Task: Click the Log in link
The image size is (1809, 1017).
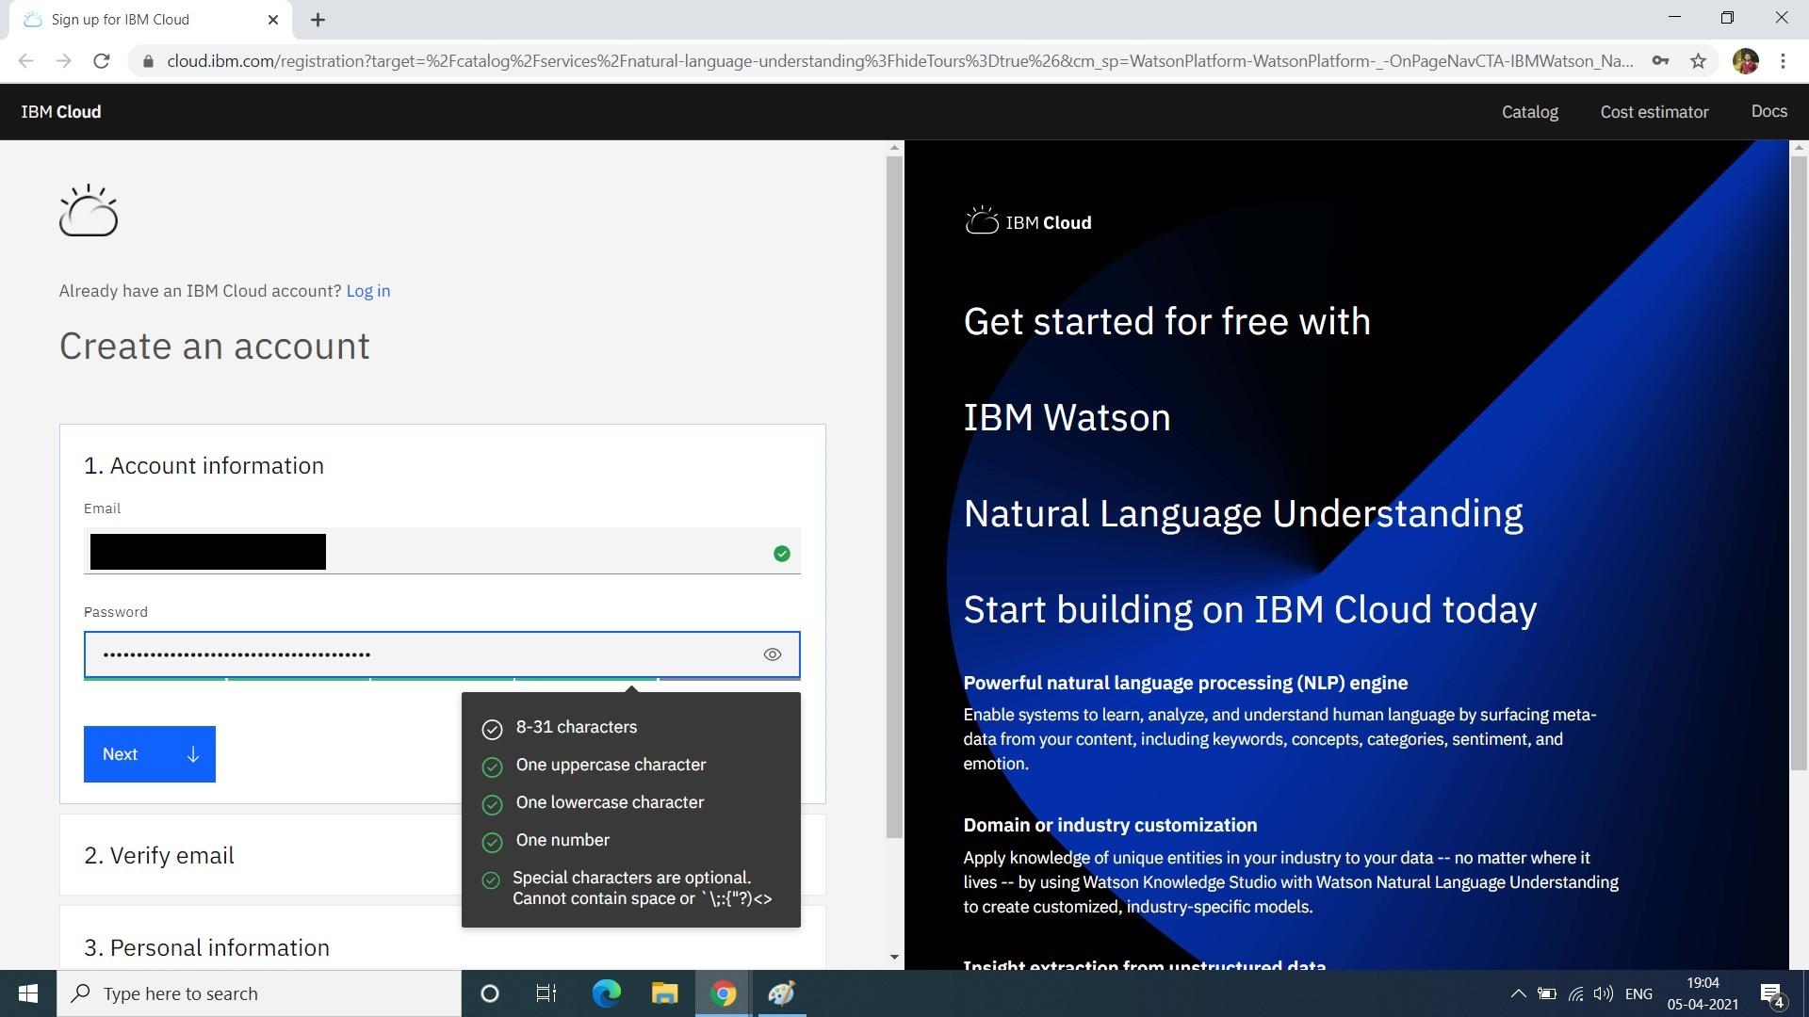Action: point(367,289)
